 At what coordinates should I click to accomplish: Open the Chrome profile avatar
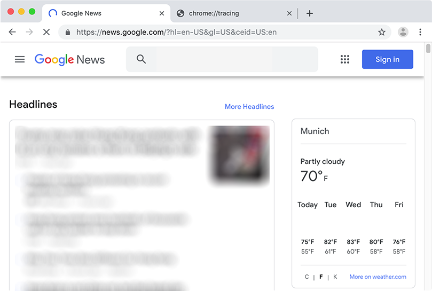click(x=403, y=32)
